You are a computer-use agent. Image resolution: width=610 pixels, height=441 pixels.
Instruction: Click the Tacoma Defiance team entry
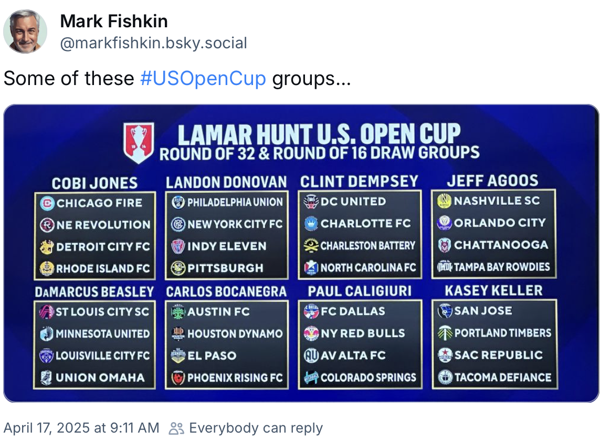[495, 377]
